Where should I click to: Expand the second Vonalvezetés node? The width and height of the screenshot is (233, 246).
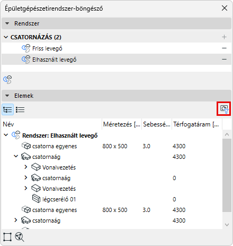click(x=26, y=188)
